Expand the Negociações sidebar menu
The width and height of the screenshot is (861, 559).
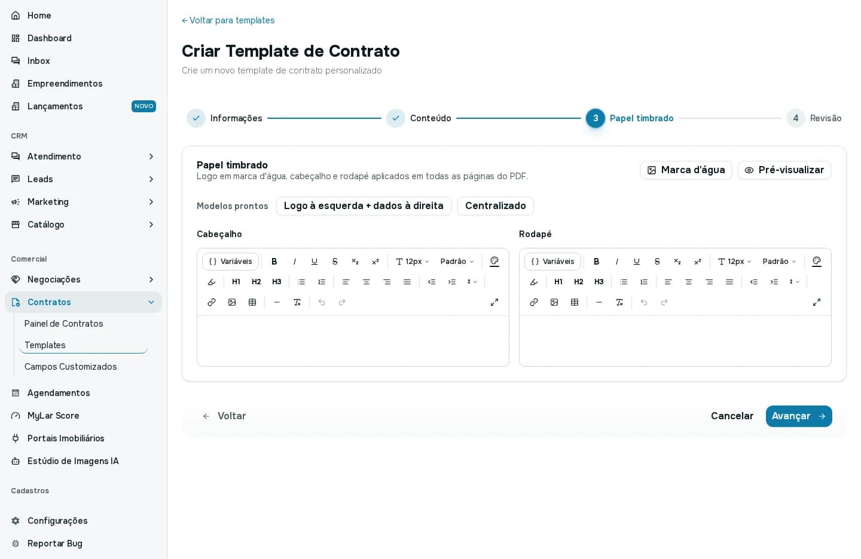coord(83,279)
